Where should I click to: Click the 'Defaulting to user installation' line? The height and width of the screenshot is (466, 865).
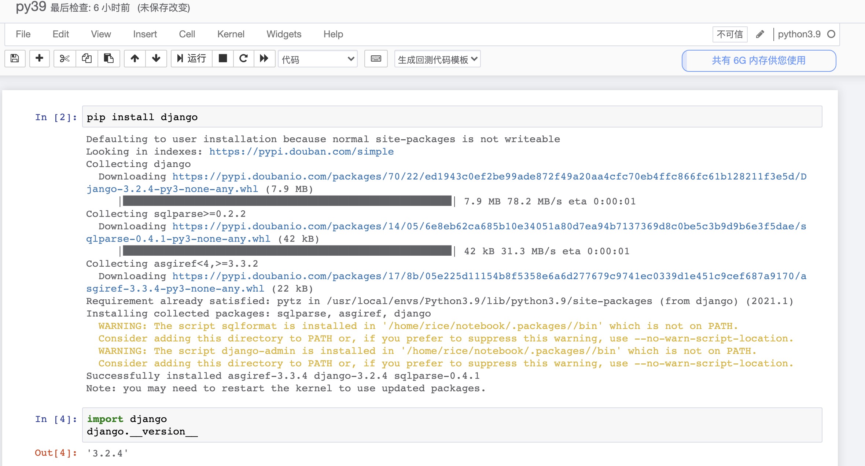pyautogui.click(x=323, y=139)
